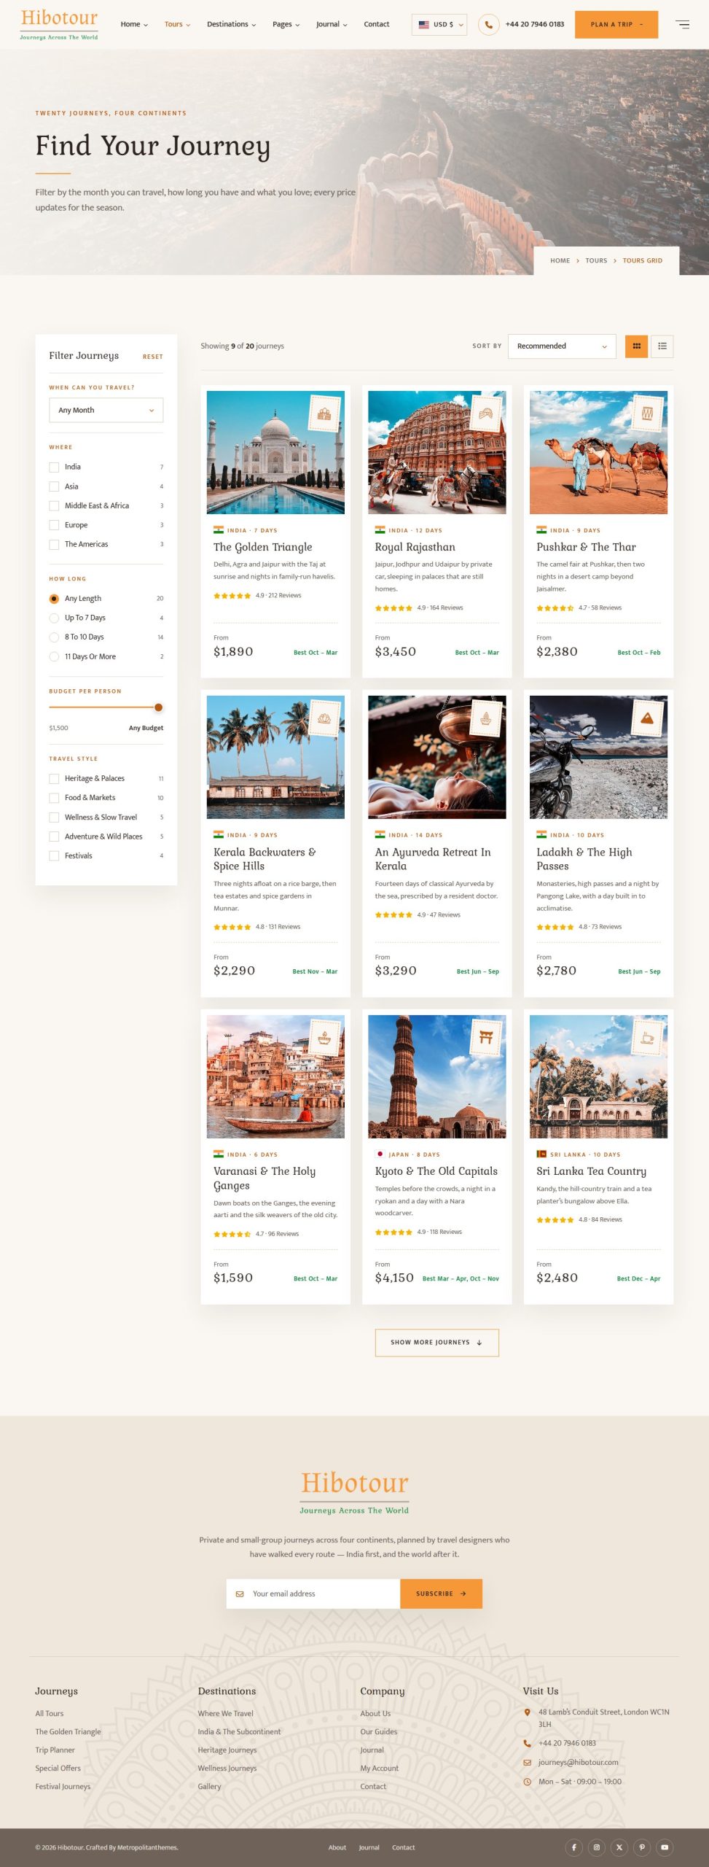The image size is (709, 1867).
Task: Check the India destination filter
Action: 54,467
